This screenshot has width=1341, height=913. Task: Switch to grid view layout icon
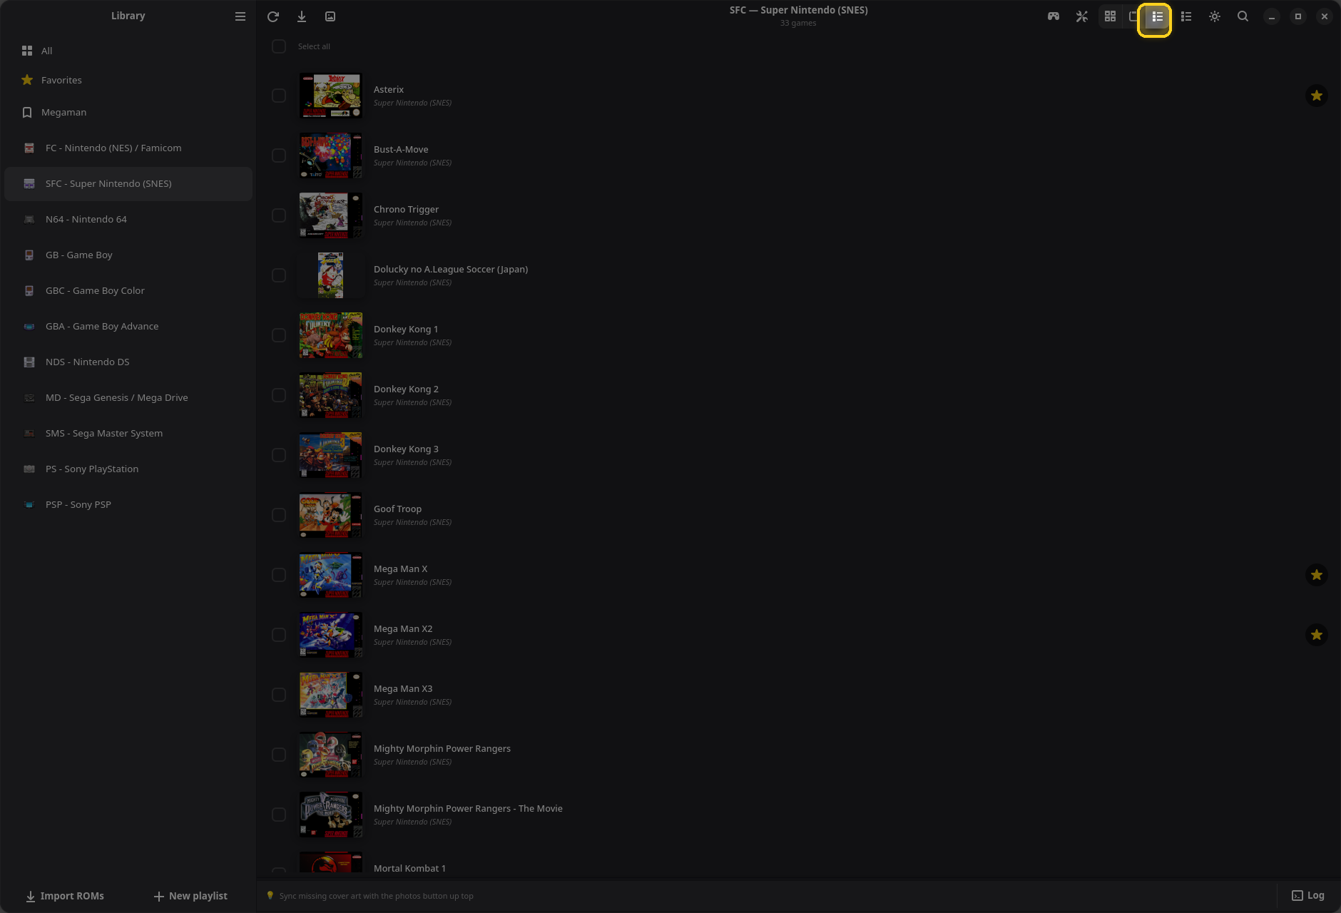pos(1110,16)
